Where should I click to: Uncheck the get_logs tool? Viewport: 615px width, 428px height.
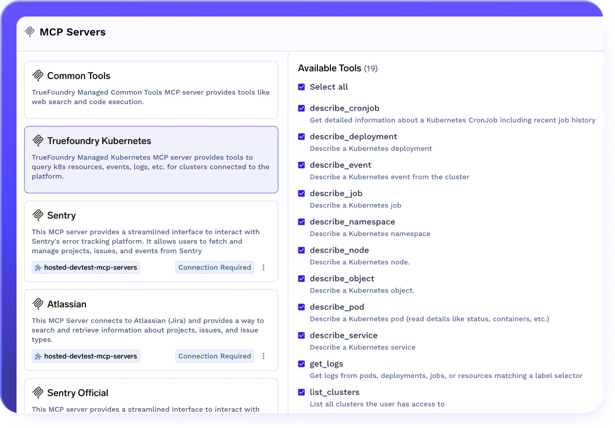(301, 364)
